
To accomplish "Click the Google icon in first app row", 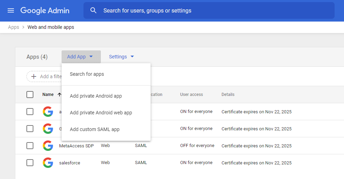I will tap(48, 112).
